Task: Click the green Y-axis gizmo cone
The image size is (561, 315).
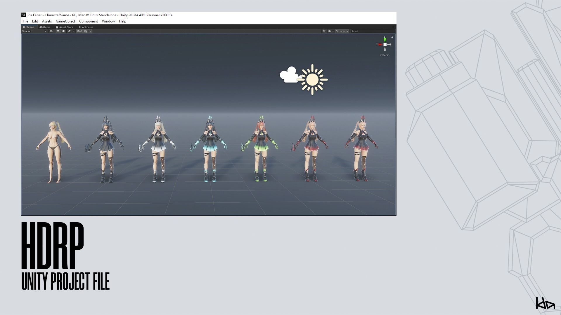Action: (385, 39)
